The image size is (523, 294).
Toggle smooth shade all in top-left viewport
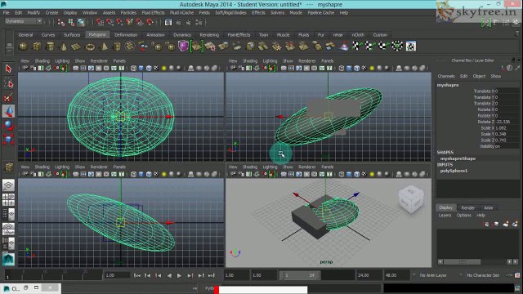pos(141,69)
